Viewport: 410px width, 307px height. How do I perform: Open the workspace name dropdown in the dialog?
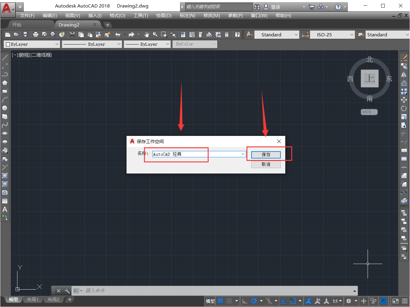pyautogui.click(x=243, y=154)
